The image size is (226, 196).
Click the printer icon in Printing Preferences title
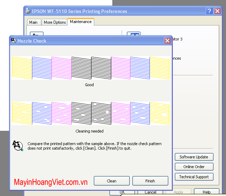(28, 11)
